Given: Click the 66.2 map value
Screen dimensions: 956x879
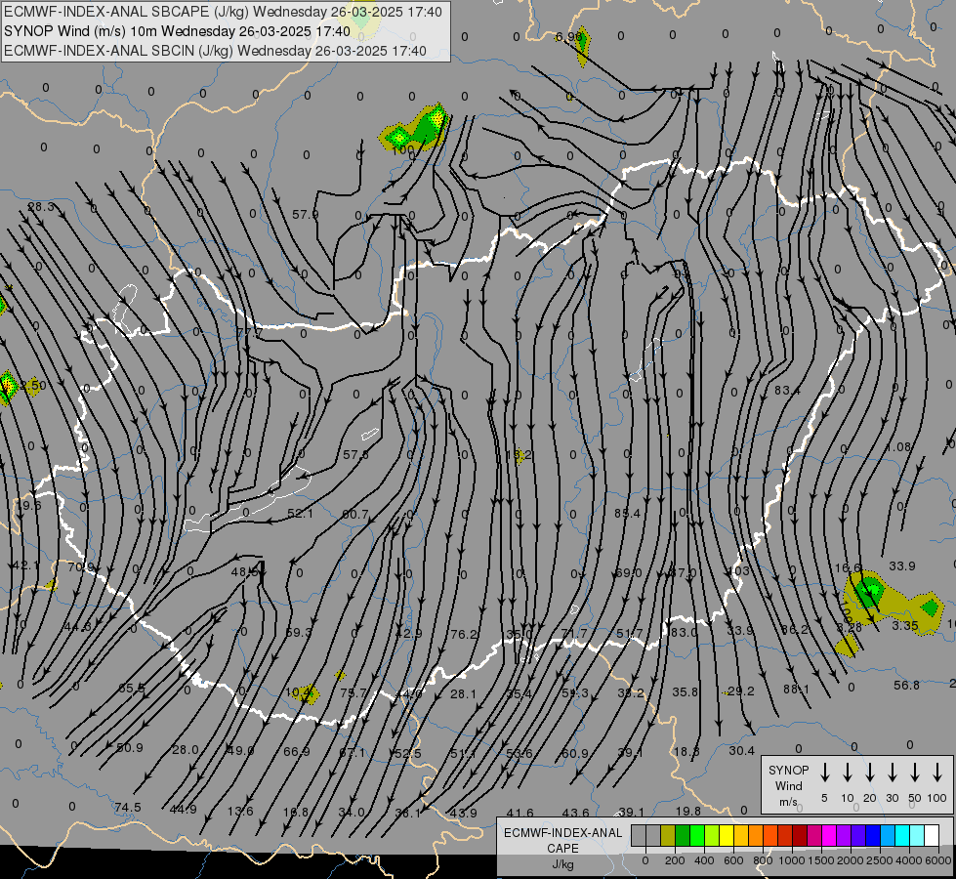Looking at the screenshot, I should (795, 629).
